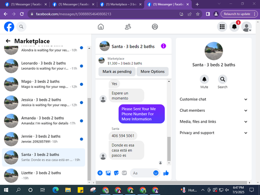Send a thumbs-up like
260x195 pixels.
(166, 173)
